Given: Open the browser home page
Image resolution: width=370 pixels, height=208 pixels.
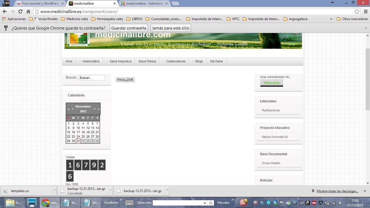Looking at the screenshot, I should (28, 11).
